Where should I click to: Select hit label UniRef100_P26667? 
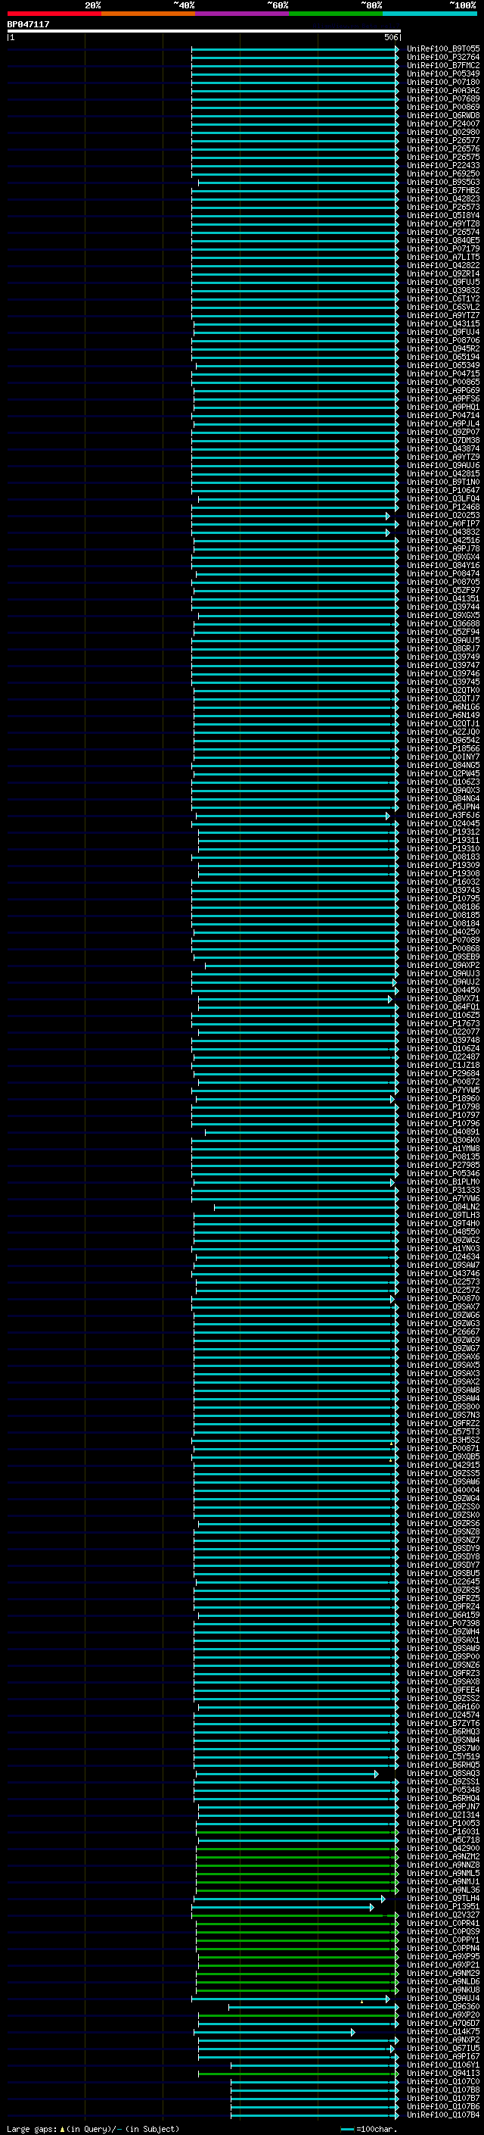pos(443,1332)
